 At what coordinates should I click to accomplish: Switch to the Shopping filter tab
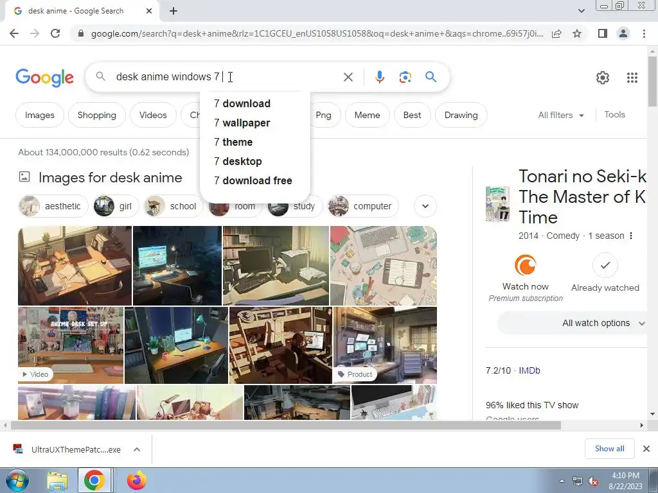click(x=96, y=115)
